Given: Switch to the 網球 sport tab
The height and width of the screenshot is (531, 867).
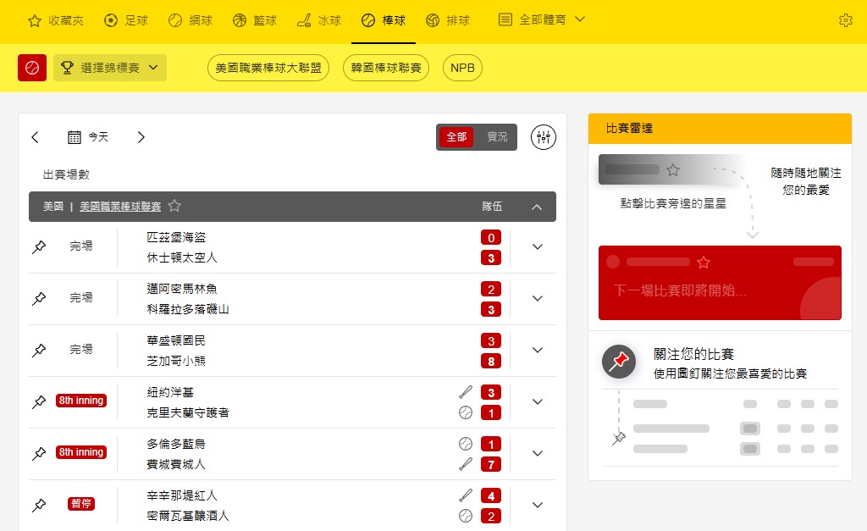Looking at the screenshot, I should (191, 20).
